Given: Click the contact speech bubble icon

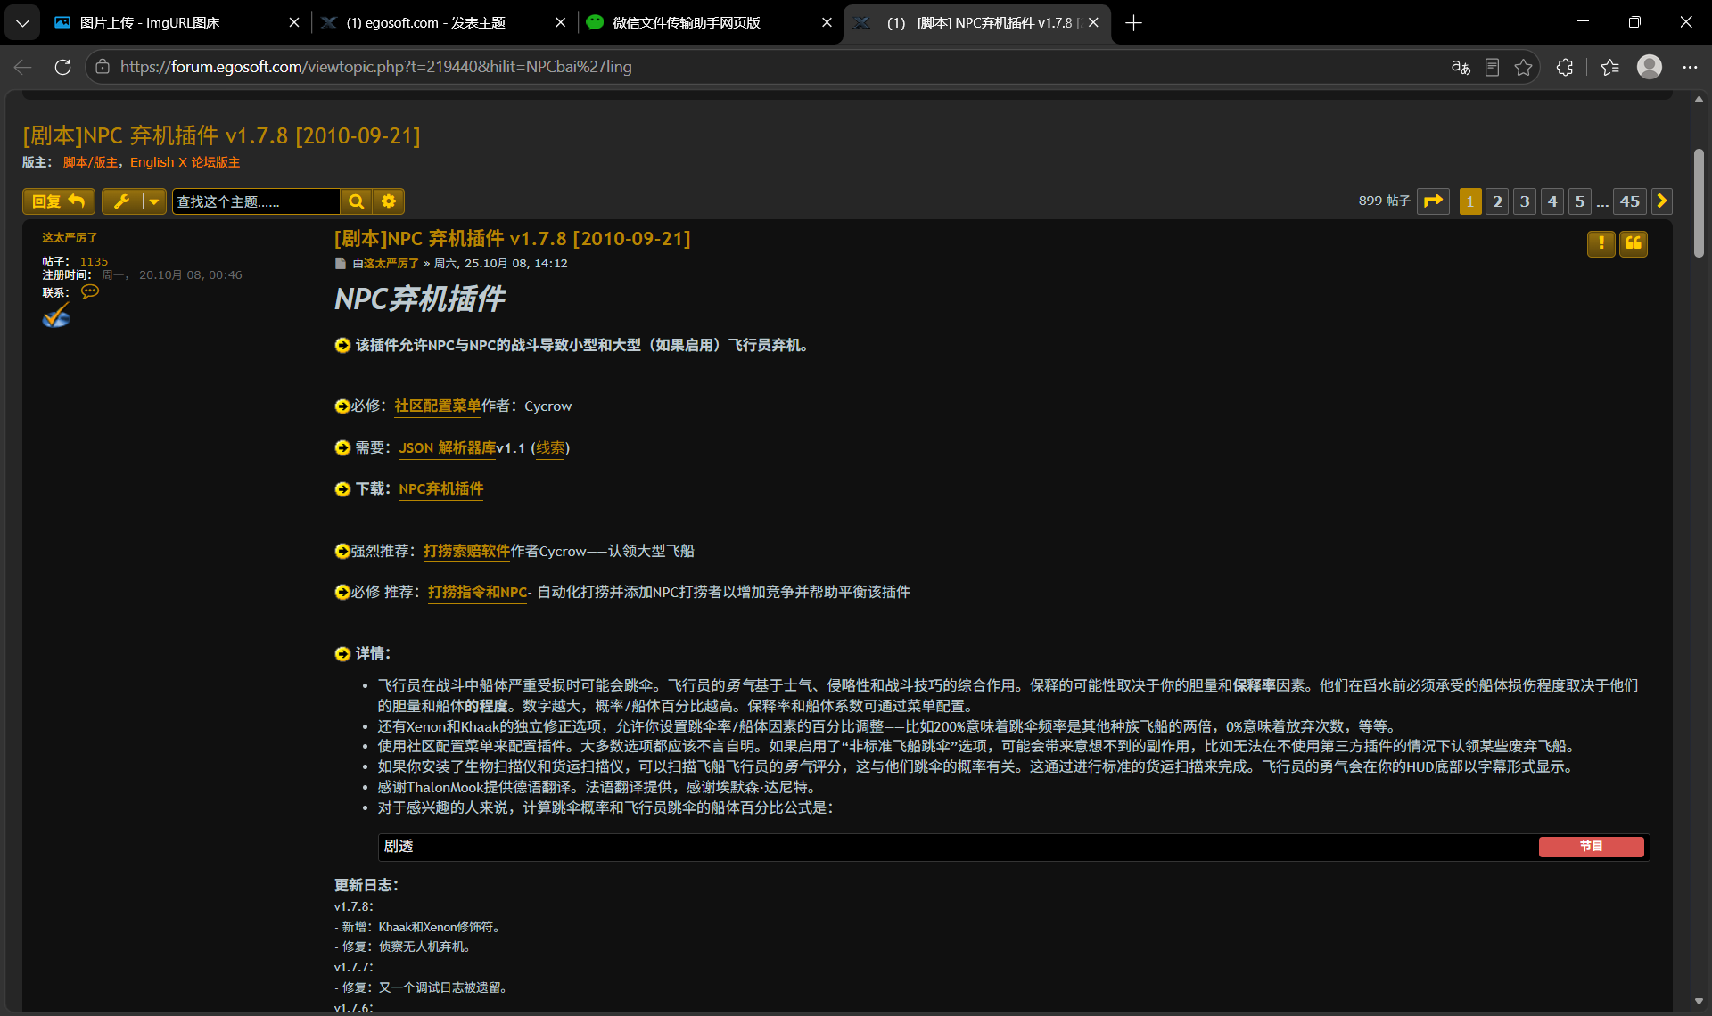Looking at the screenshot, I should (x=90, y=291).
